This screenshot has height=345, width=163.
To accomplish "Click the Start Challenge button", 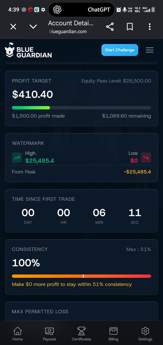I will (x=120, y=50).
